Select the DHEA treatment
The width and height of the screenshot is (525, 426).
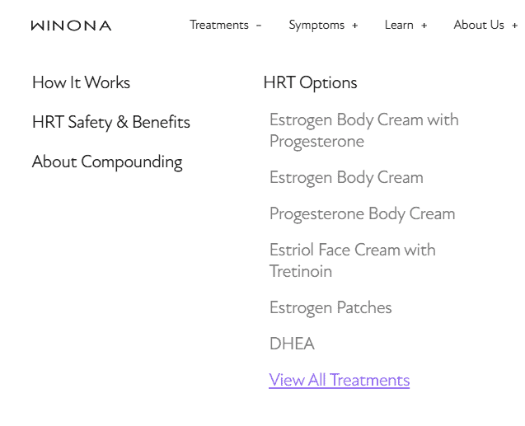[x=292, y=344]
